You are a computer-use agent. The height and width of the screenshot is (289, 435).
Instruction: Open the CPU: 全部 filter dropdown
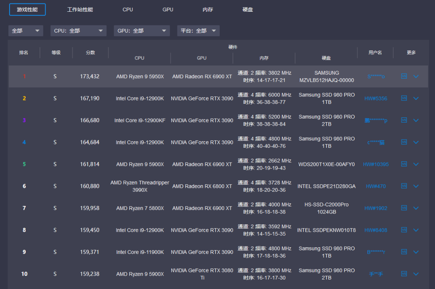click(x=78, y=31)
